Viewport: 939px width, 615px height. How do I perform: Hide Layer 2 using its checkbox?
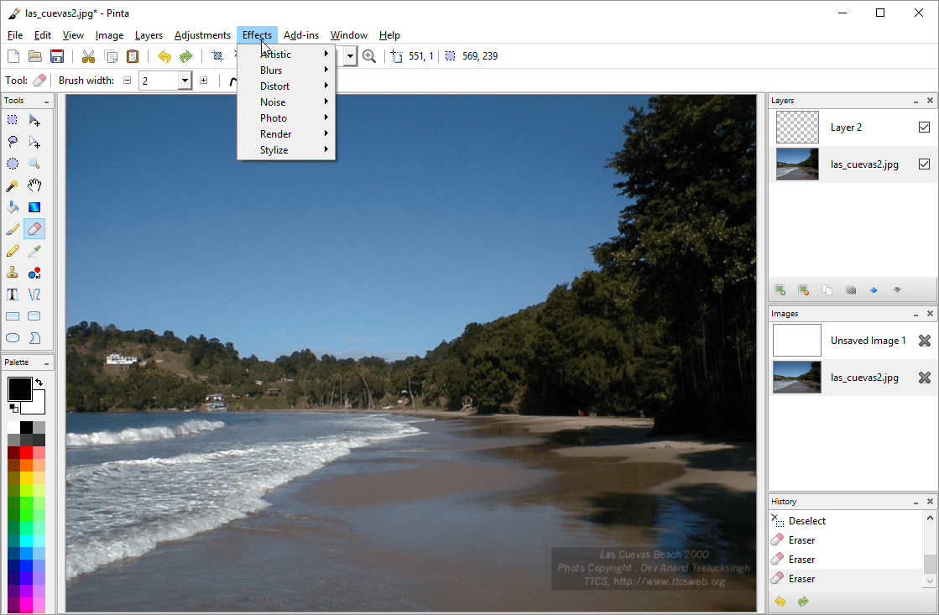924,128
